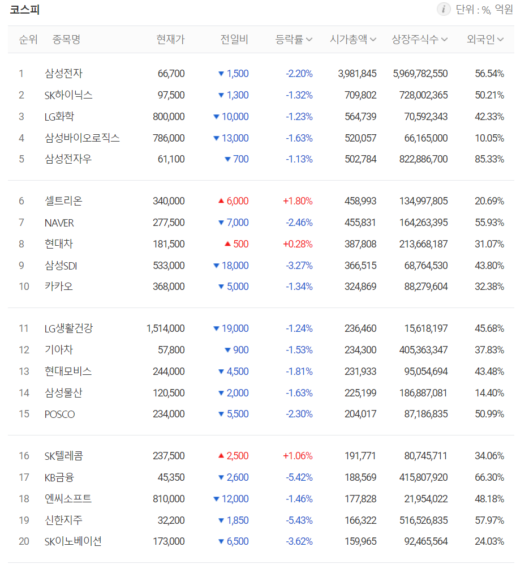Open 현대모비스 stock link

(68, 371)
